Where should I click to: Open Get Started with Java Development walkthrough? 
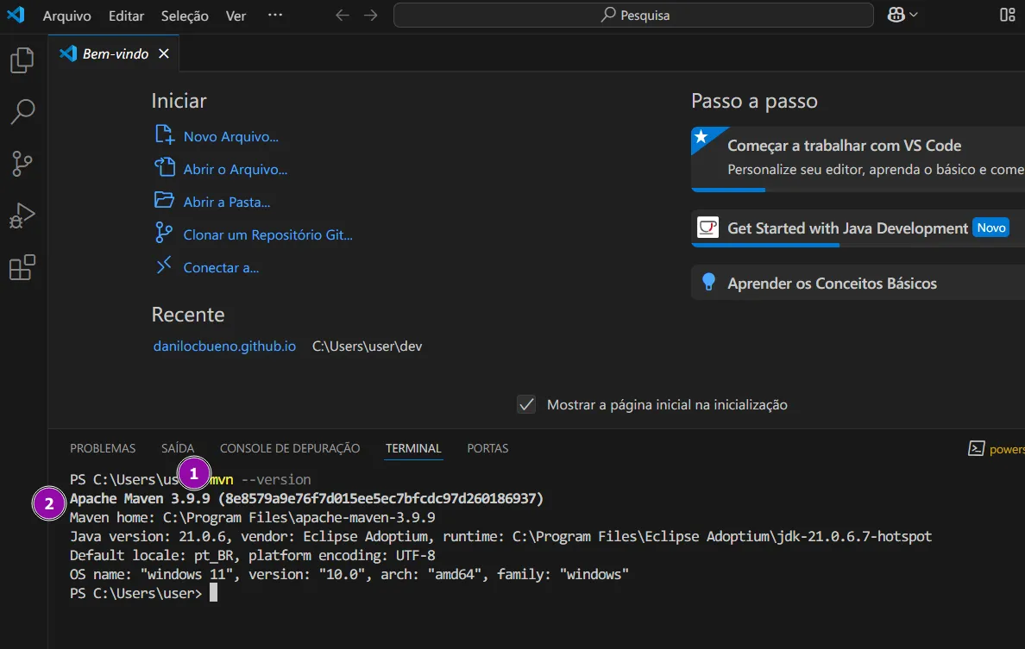(x=847, y=228)
